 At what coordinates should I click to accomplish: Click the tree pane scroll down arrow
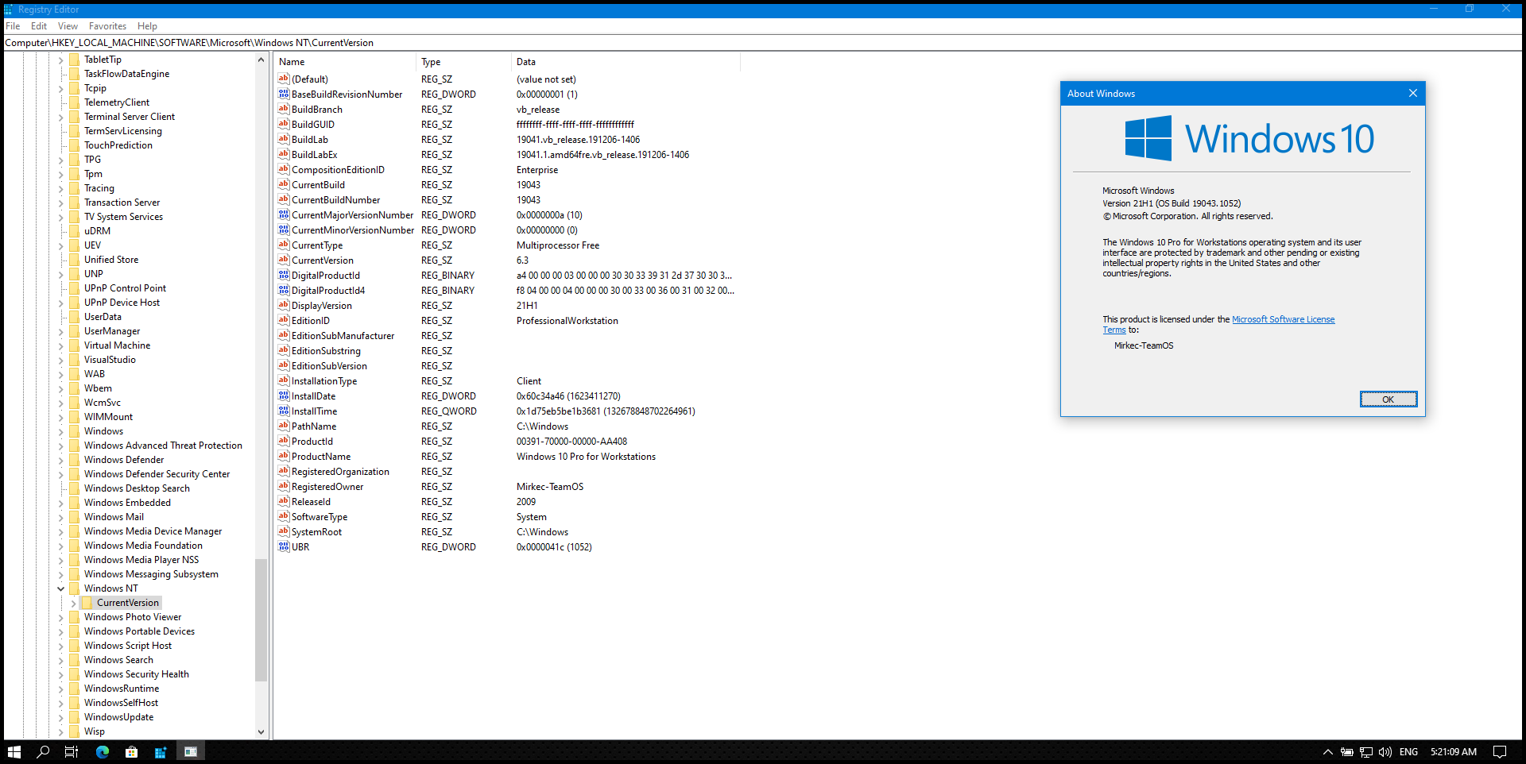click(261, 732)
